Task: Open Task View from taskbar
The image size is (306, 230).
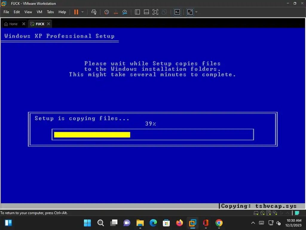Action: (x=114, y=223)
